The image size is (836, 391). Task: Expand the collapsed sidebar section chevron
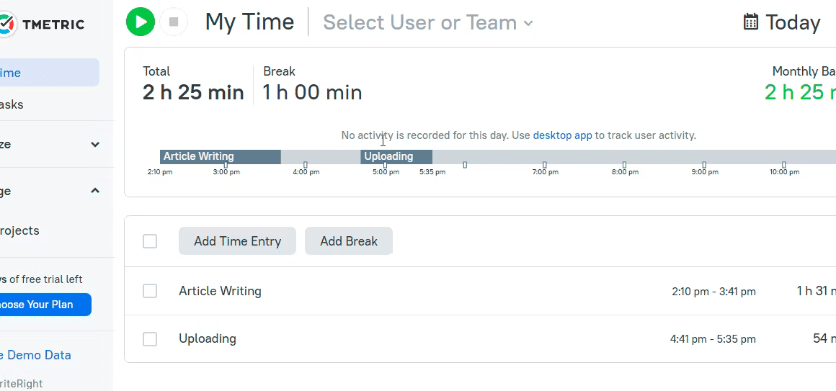pyautogui.click(x=95, y=144)
